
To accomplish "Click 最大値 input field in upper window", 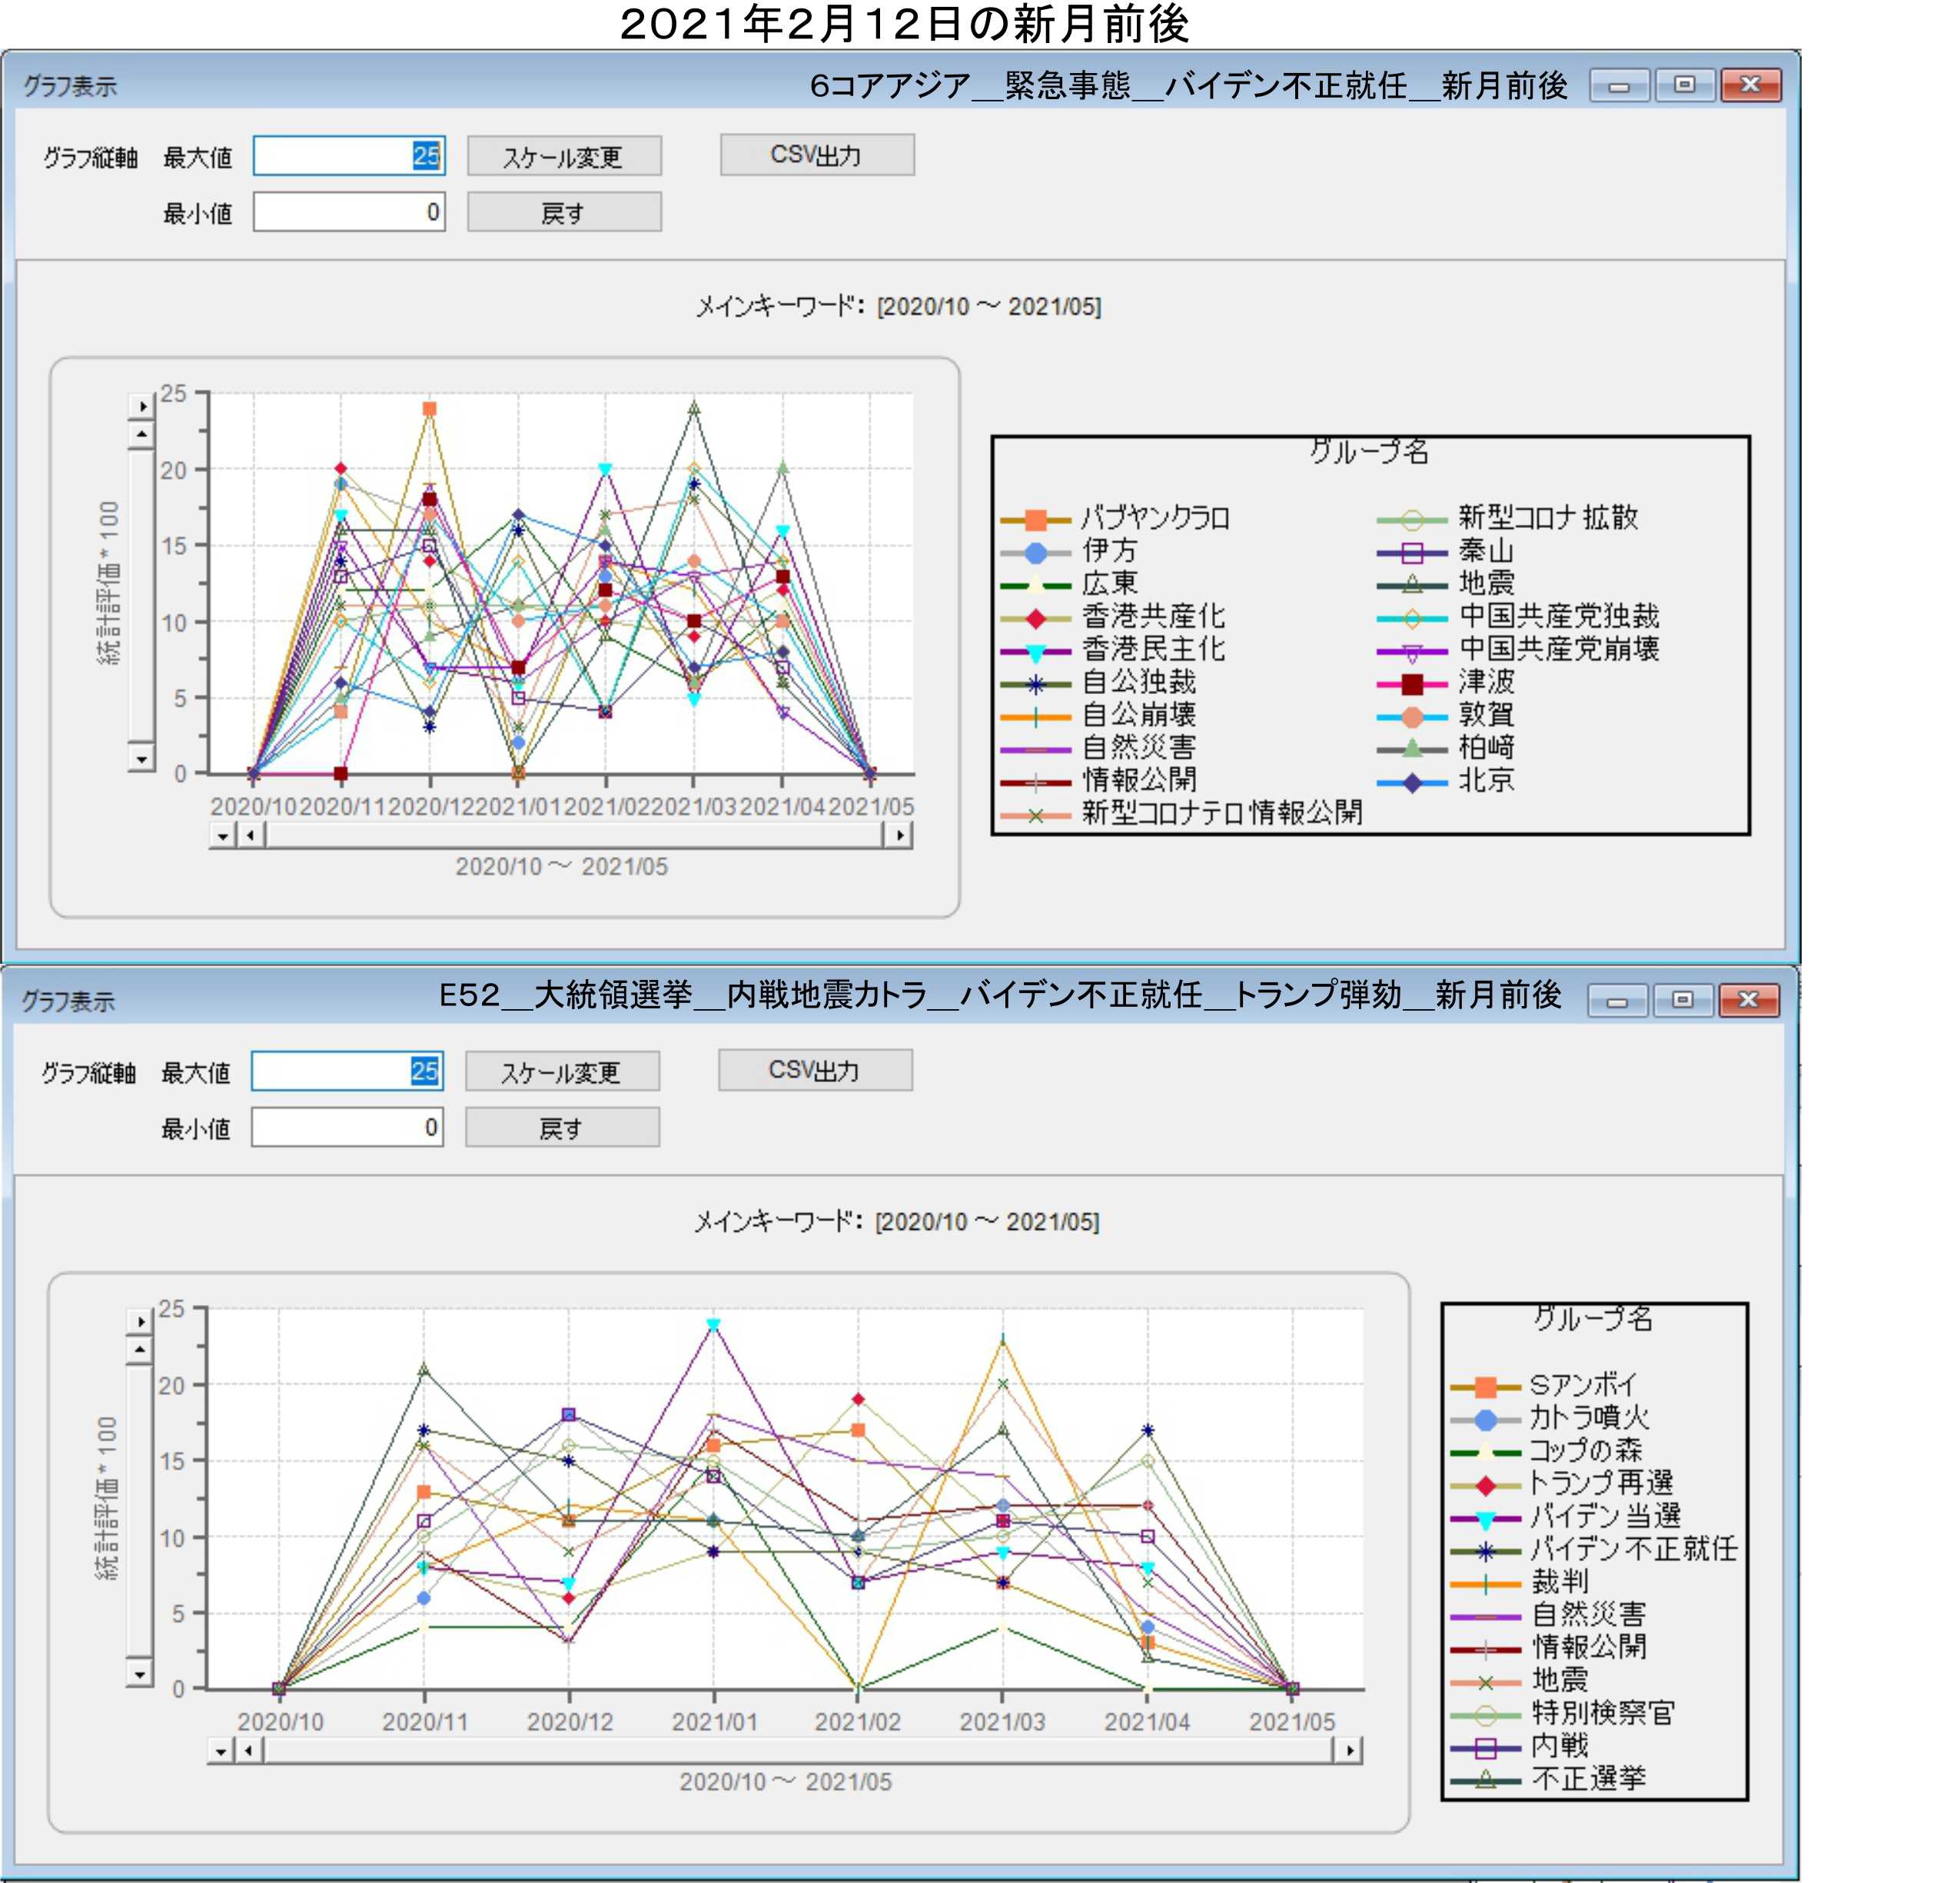I will pos(348,156).
